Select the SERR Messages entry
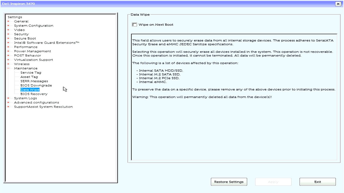The width and height of the screenshot is (344, 193). pyautogui.click(x=34, y=81)
